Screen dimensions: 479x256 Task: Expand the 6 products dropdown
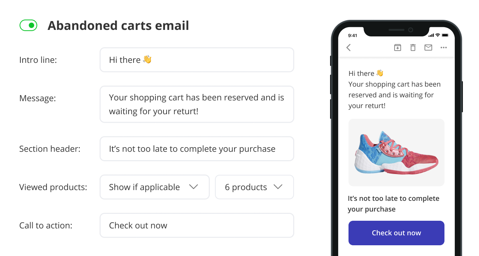(254, 187)
